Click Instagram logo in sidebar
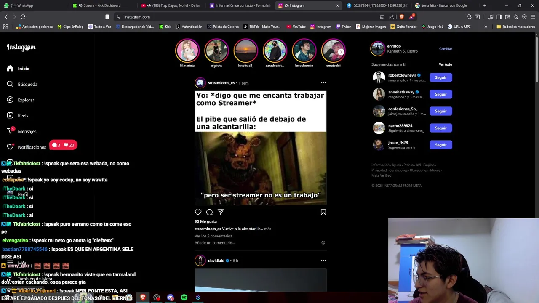The height and width of the screenshot is (303, 539). pos(21,47)
